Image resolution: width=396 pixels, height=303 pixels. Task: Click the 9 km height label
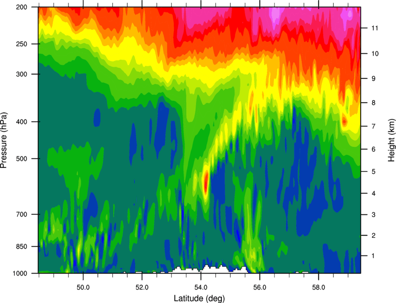[x=373, y=79]
